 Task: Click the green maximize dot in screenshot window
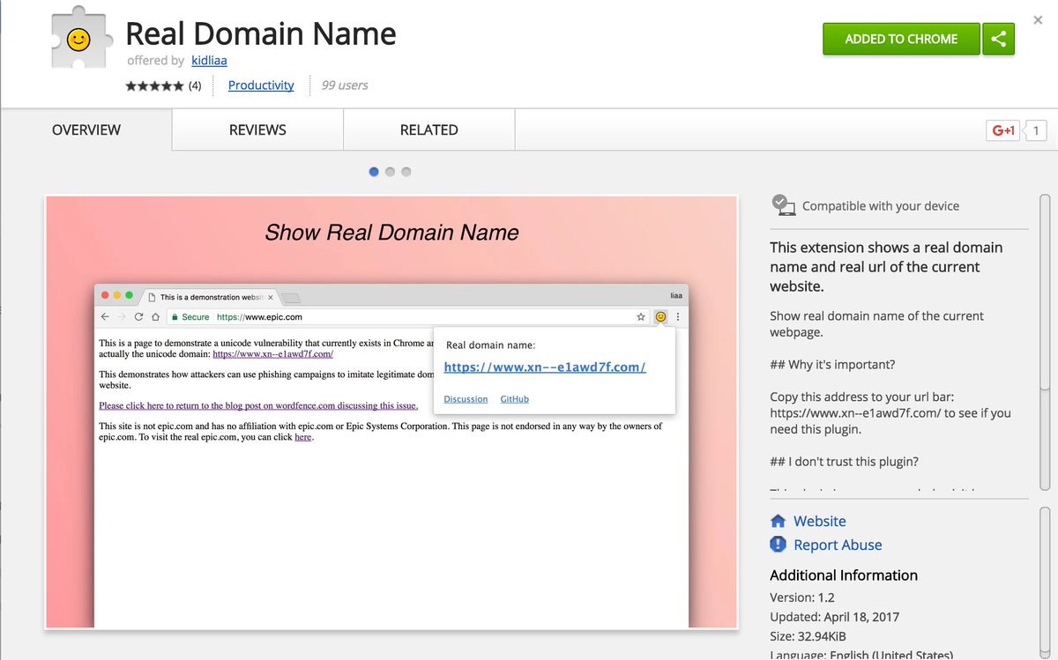pos(129,295)
